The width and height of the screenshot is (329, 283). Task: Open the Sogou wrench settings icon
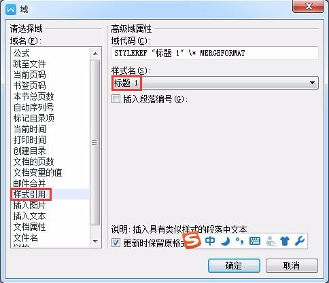(x=300, y=241)
